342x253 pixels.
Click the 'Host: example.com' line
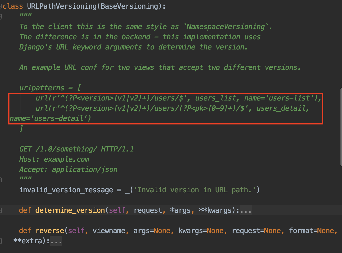(54, 159)
